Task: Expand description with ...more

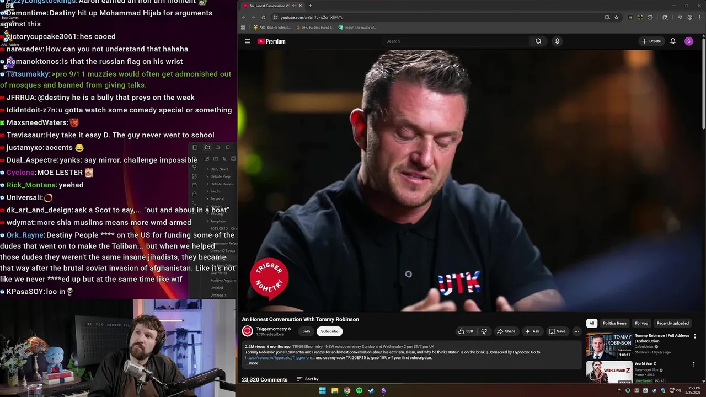Action: [x=252, y=363]
